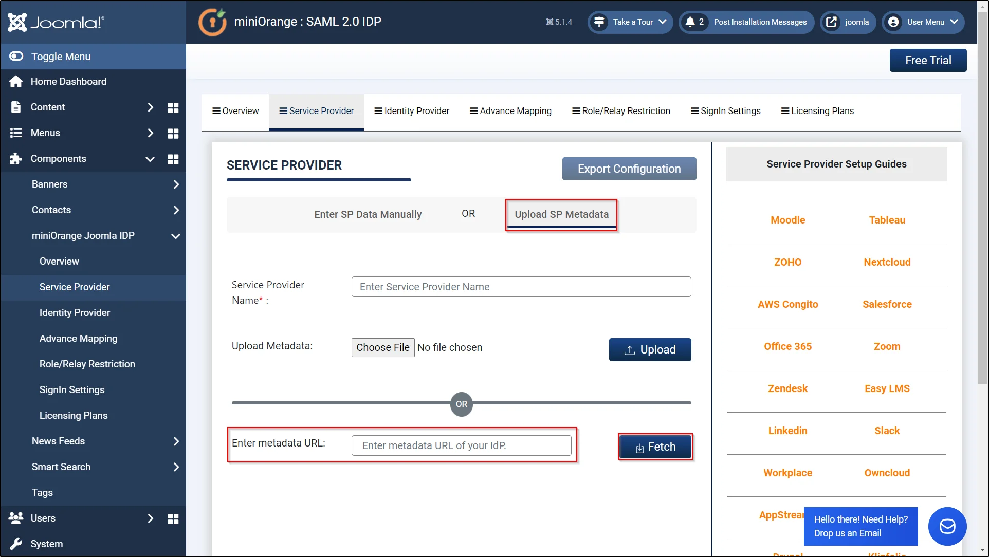Click the Choose File button
989x557 pixels.
[x=383, y=347]
